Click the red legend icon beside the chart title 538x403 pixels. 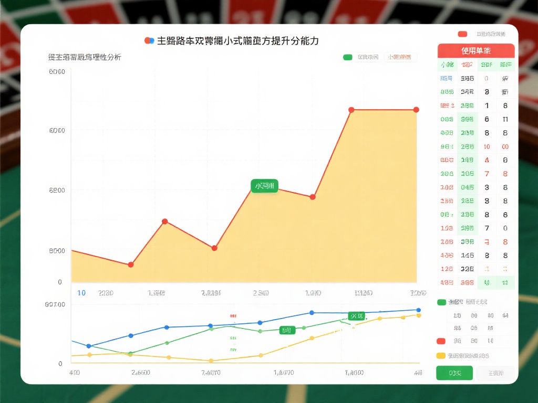[147, 40]
